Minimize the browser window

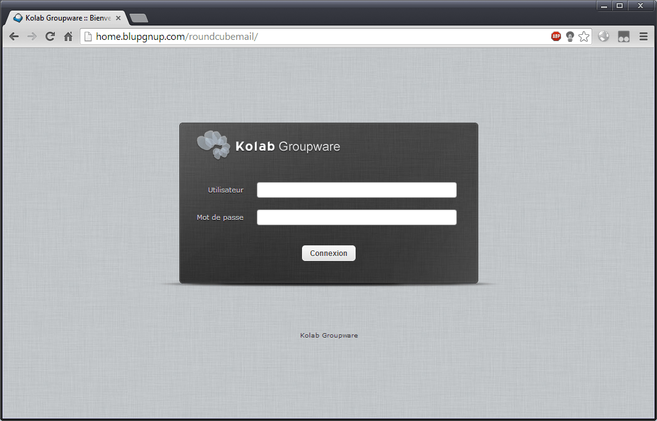click(604, 6)
